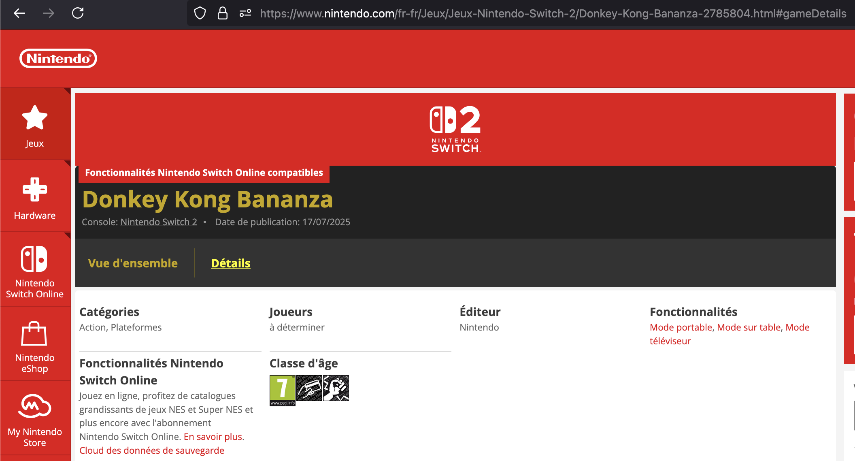Open the Nintendo eShop bag sidebar item
The image size is (855, 461).
click(x=35, y=344)
